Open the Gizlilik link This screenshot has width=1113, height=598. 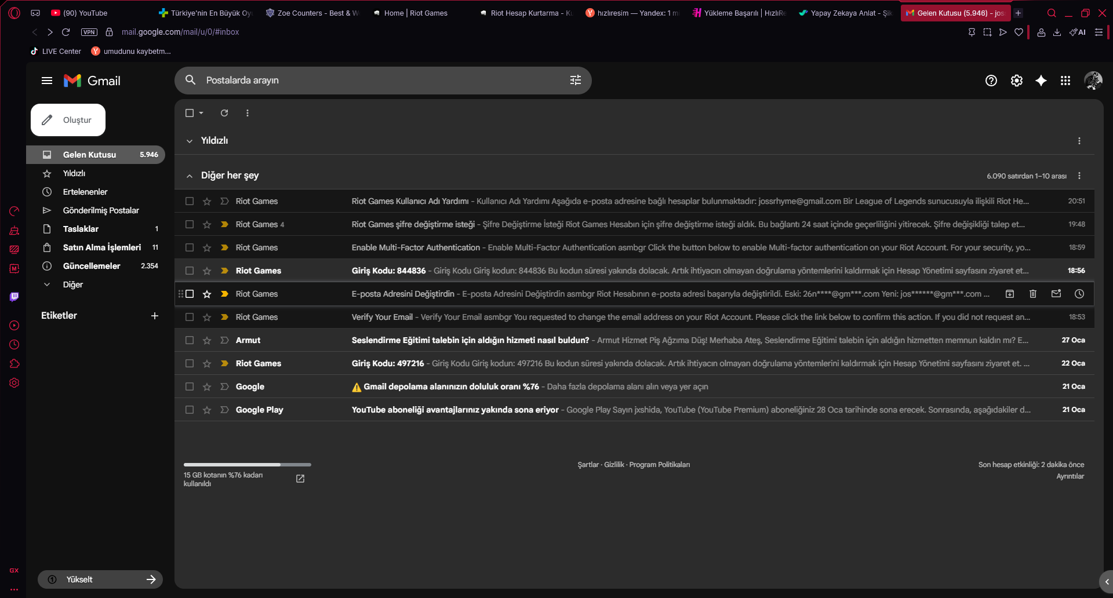pos(614,465)
